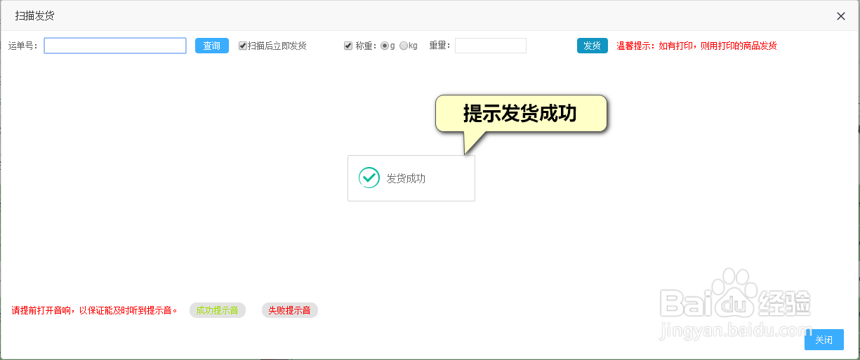Click the 关闭 button
Viewport: 860px width, 360px height.
(824, 340)
